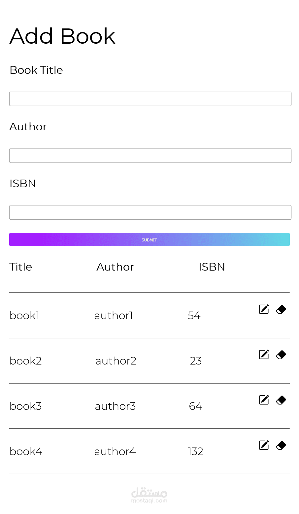The image size is (299, 514).
Task: Click the Title column header
Action: pos(21,267)
